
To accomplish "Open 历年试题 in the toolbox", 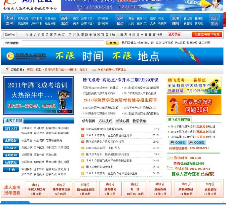I will tap(39, 148).
